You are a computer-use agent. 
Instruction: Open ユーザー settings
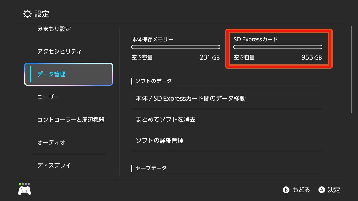pos(48,97)
